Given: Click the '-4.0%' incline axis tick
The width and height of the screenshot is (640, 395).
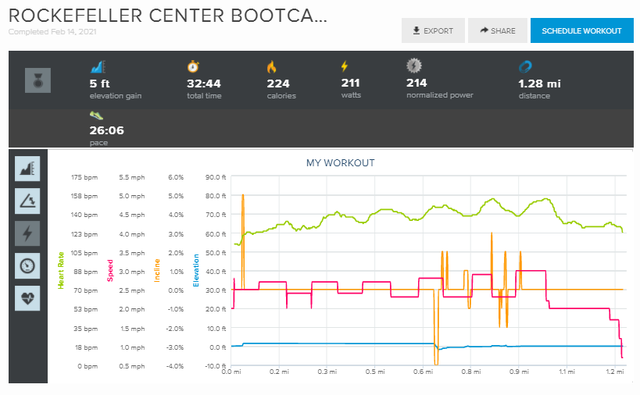Looking at the screenshot, I should 175,366.
